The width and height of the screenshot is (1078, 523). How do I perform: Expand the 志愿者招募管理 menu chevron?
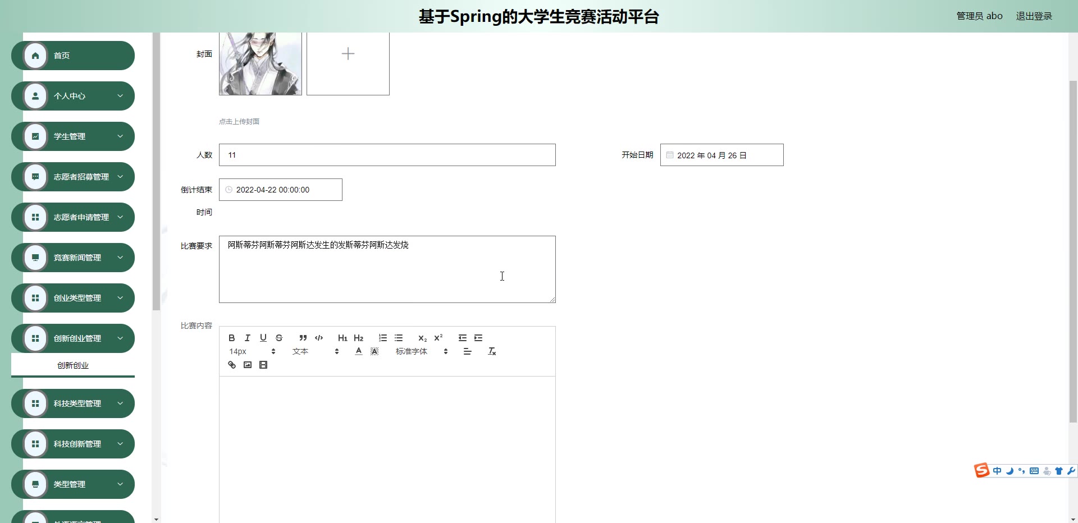pos(120,177)
